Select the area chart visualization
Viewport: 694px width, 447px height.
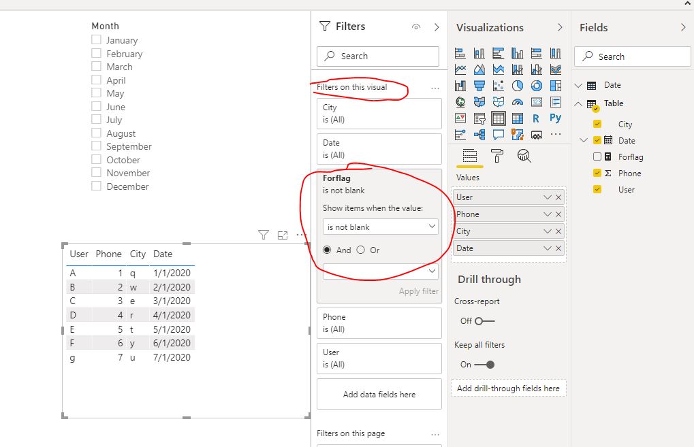(x=479, y=69)
